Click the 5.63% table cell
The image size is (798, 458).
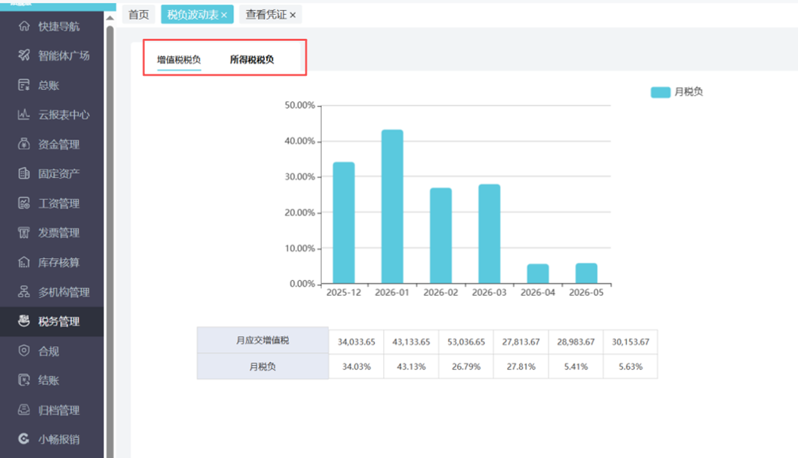point(630,366)
